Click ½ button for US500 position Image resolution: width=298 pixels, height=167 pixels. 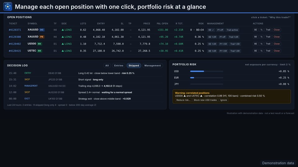261,44
